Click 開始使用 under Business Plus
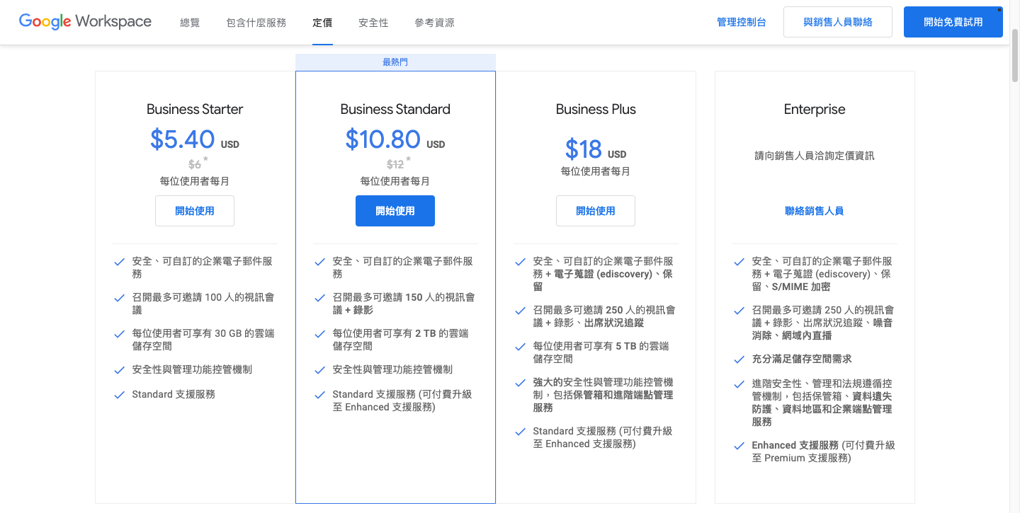This screenshot has height=513, width=1020. click(x=596, y=211)
